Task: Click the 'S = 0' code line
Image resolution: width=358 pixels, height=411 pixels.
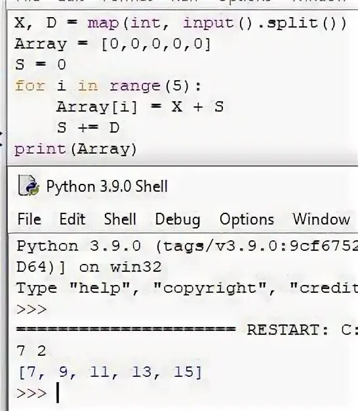Action: [40, 64]
